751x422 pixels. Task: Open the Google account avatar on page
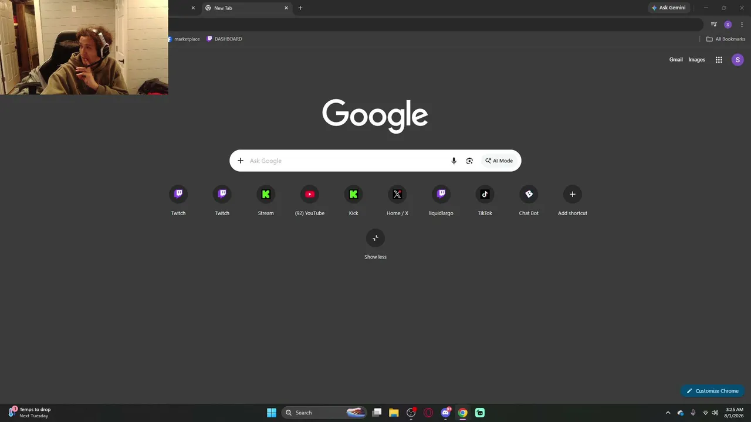point(738,60)
